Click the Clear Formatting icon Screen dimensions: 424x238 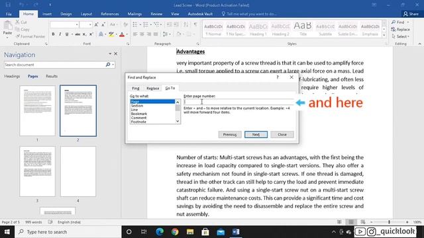pos(125,24)
